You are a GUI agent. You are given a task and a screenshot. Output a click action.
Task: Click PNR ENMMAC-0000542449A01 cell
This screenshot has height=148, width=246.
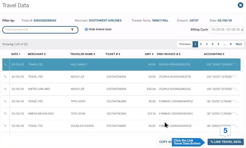176,114
